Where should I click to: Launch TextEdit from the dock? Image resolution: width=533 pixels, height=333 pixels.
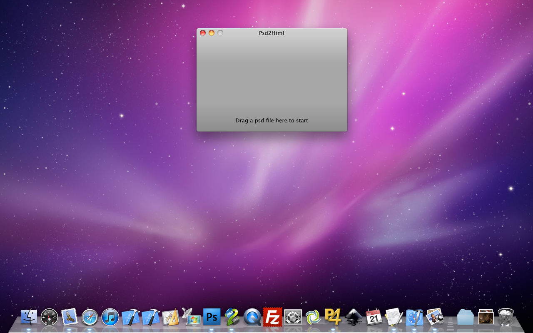pos(394,318)
